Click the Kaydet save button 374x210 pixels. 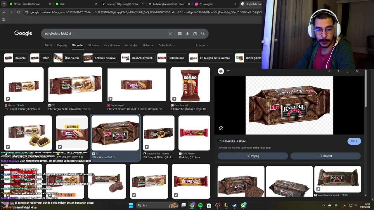[325, 156]
